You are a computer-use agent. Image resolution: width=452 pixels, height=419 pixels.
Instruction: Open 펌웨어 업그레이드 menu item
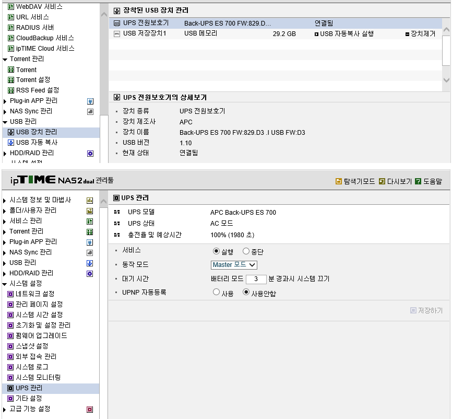coord(41,335)
